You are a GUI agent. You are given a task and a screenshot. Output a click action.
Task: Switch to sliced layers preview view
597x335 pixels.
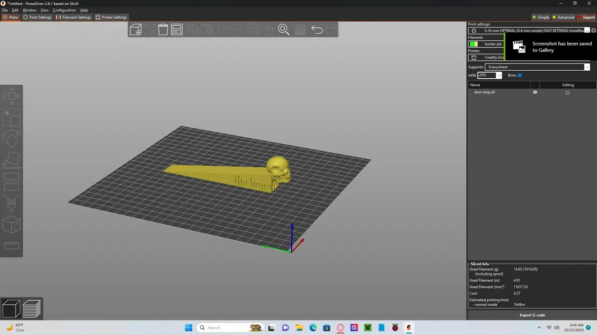32,308
